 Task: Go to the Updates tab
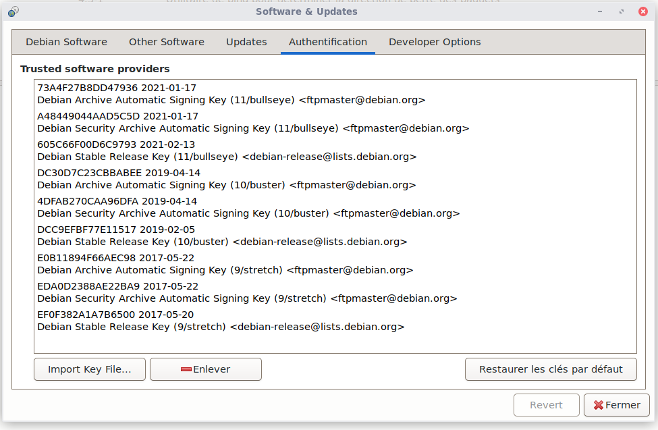pos(246,42)
